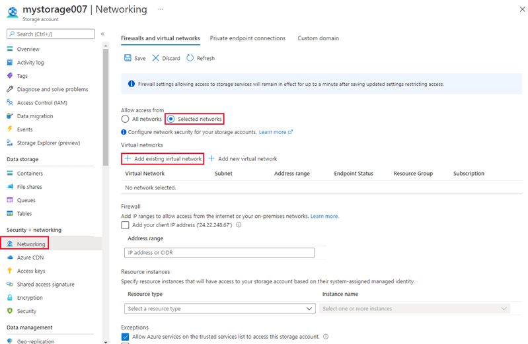The height and width of the screenshot is (344, 528).
Task: Click the Save button label
Action: (139, 58)
